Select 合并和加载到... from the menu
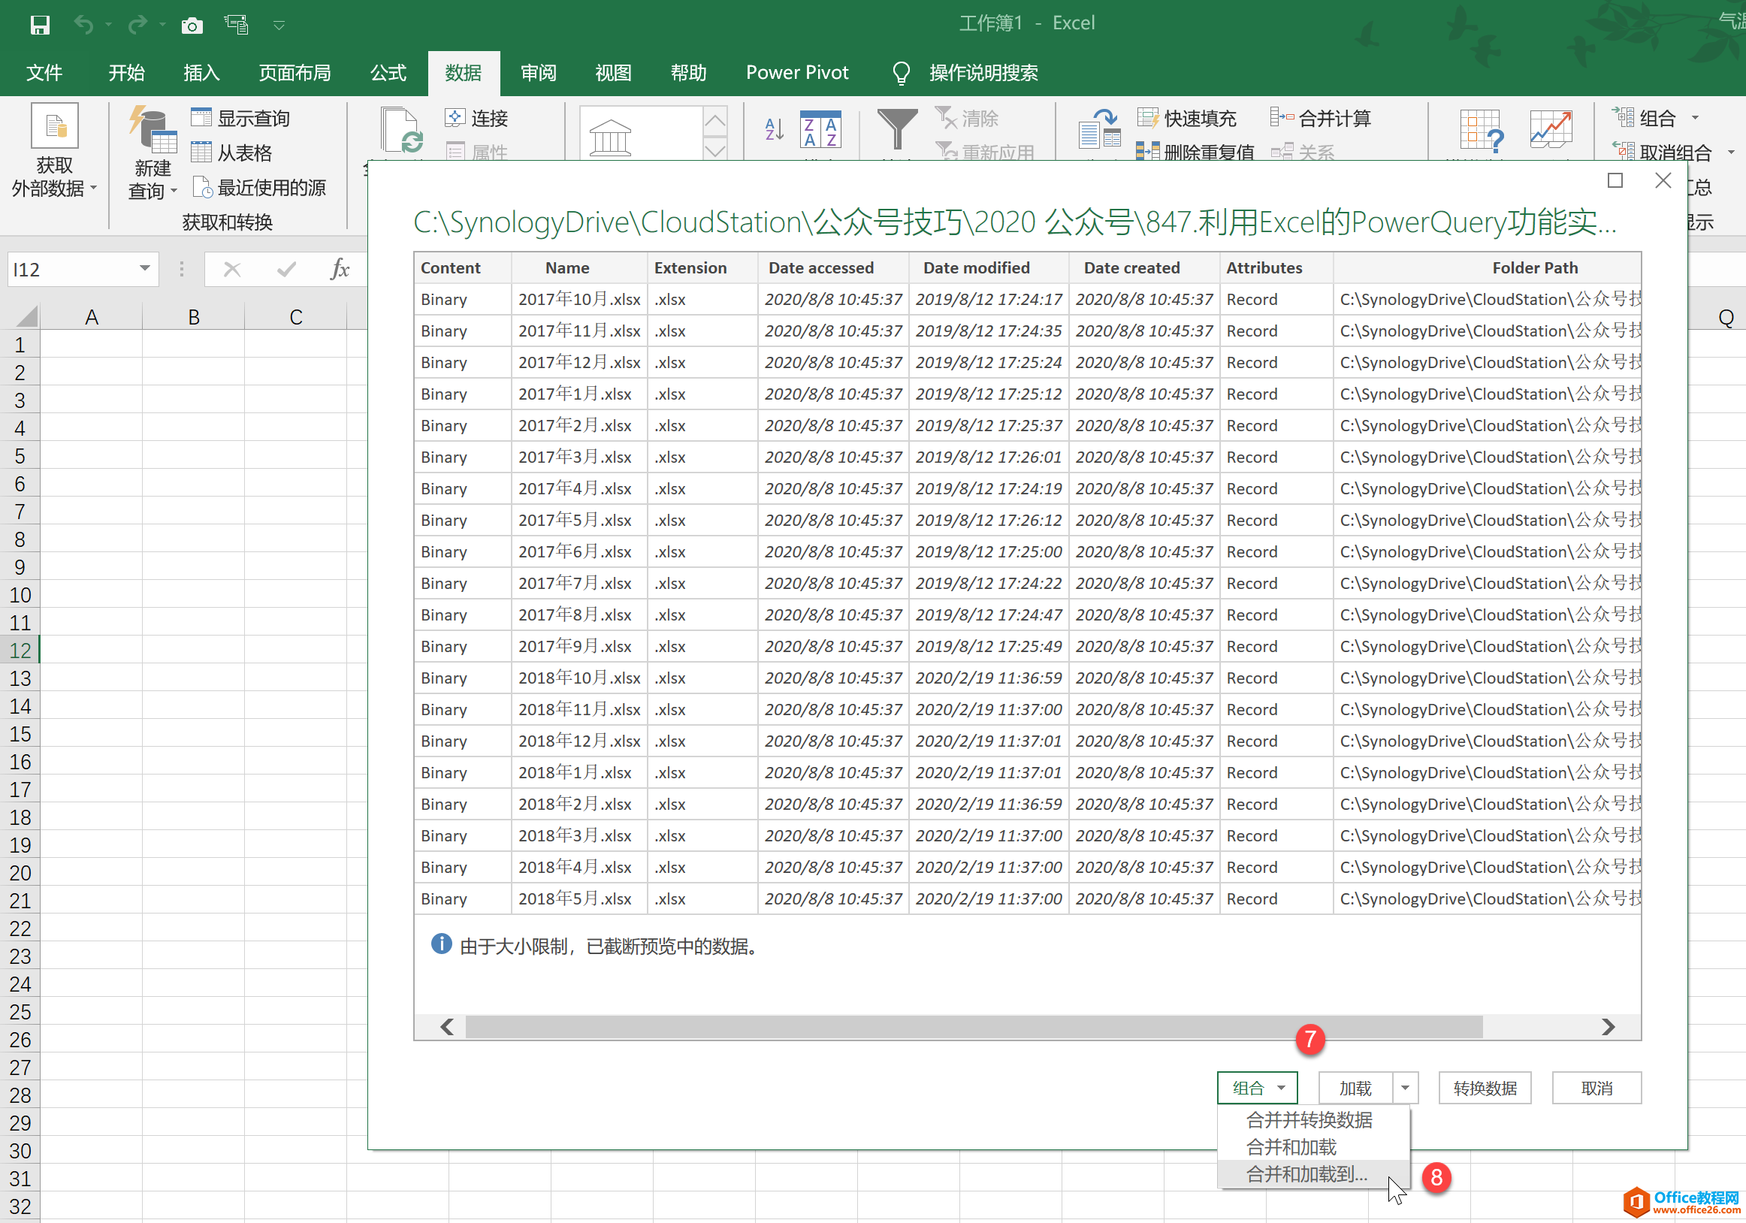 tap(1306, 1173)
